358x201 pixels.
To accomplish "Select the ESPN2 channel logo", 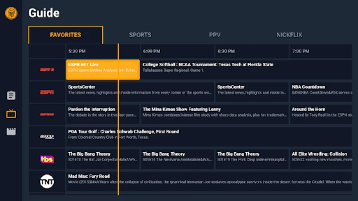I will [x=47, y=70].
